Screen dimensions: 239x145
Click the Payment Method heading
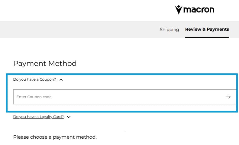coord(45,63)
